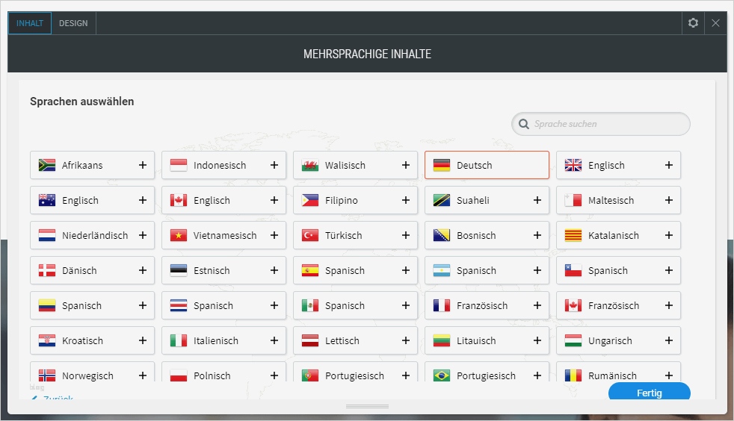Click the plus icon next to Estnisch
Image resolution: width=734 pixels, height=421 pixels.
point(274,270)
